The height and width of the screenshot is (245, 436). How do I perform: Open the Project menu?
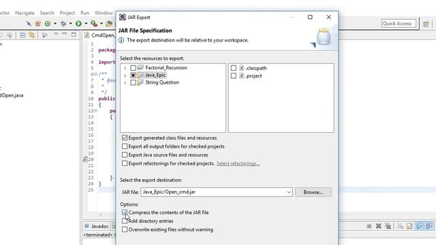[x=67, y=13]
